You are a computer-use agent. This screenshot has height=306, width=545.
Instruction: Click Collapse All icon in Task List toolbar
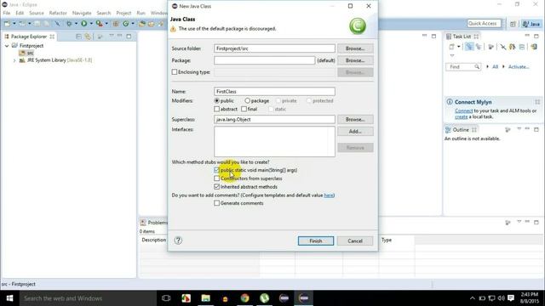click(x=522, y=47)
